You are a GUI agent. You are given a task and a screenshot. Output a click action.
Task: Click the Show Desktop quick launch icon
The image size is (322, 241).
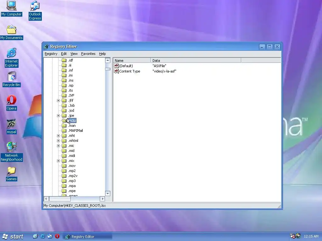(35, 236)
